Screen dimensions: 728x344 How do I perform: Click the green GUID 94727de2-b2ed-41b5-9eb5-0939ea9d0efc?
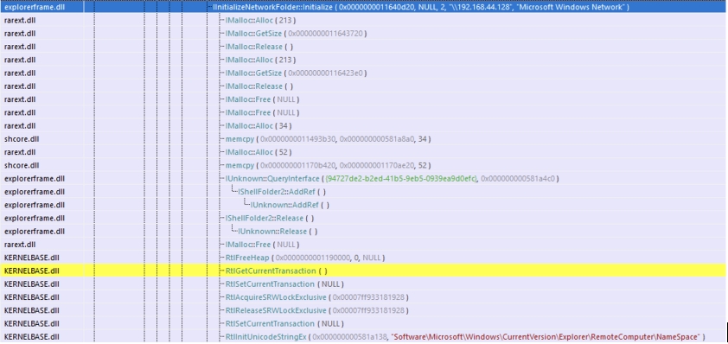click(x=401, y=178)
